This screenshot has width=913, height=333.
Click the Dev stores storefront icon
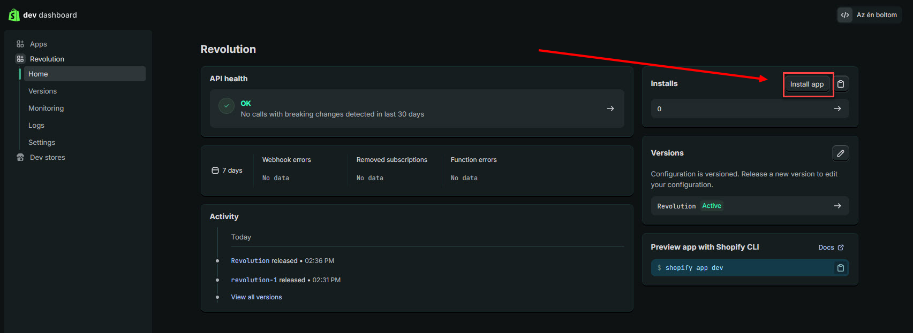(x=20, y=157)
